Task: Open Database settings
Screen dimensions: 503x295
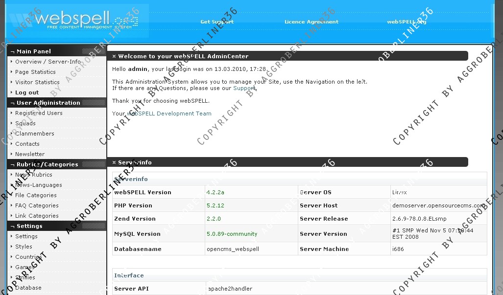Action: coord(28,287)
